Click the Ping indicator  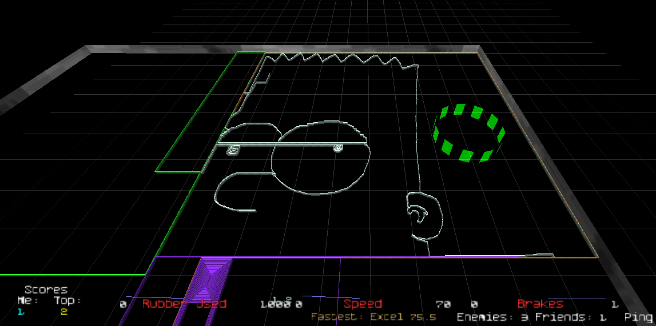pos(638,317)
